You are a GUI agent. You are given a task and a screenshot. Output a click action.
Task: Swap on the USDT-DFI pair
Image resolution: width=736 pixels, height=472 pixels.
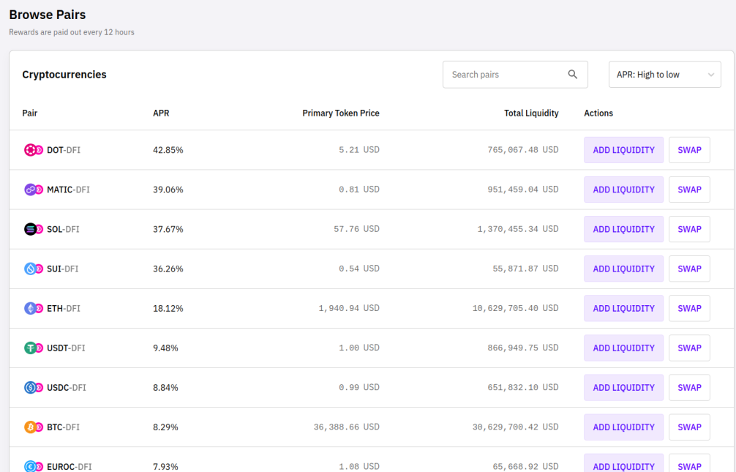pos(689,348)
